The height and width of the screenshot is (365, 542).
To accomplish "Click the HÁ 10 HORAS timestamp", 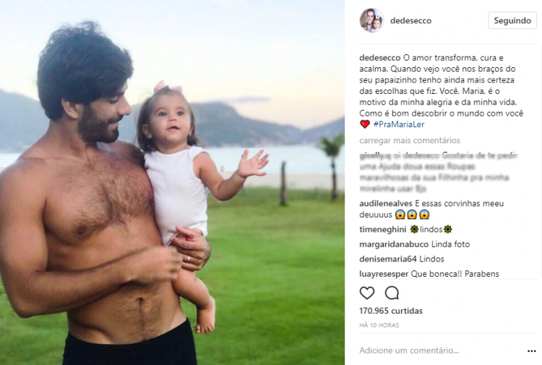I will pyautogui.click(x=379, y=325).
